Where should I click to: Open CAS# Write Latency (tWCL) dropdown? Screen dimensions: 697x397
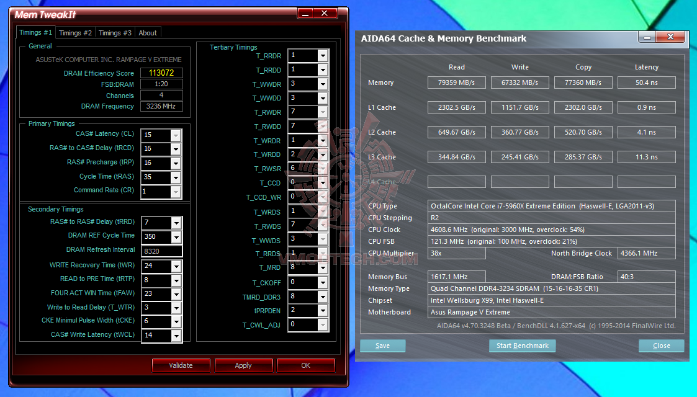point(176,336)
